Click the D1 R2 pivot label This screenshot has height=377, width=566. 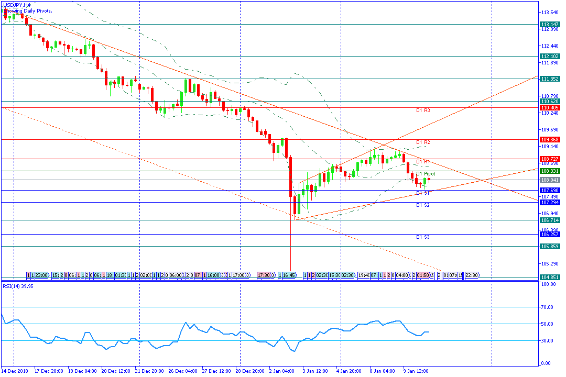pyautogui.click(x=423, y=142)
